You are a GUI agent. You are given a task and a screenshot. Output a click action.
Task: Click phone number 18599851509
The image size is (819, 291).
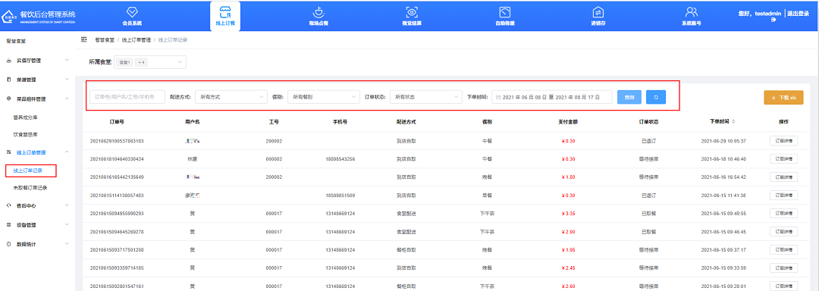pyautogui.click(x=340, y=195)
